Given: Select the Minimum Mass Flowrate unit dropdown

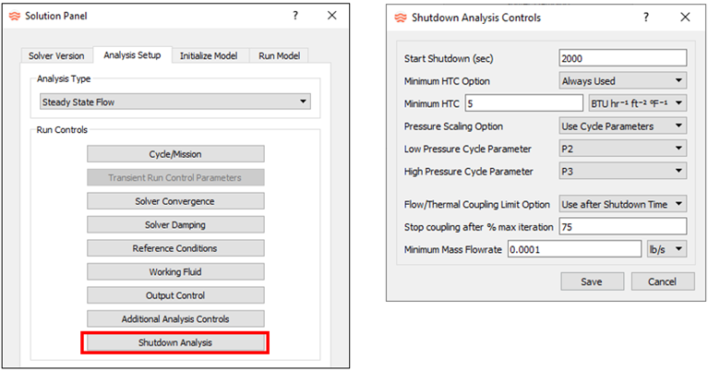Looking at the screenshot, I should coord(666,248).
